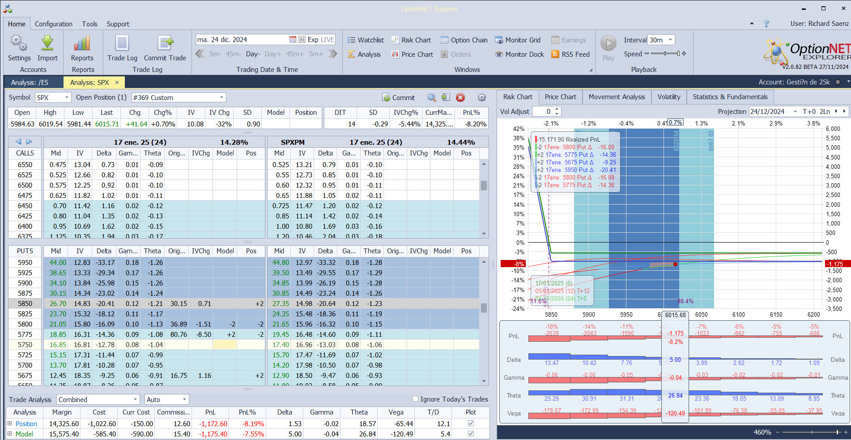
Task: Uncheck the Plot checkbox for Position row
Action: pyautogui.click(x=471, y=423)
